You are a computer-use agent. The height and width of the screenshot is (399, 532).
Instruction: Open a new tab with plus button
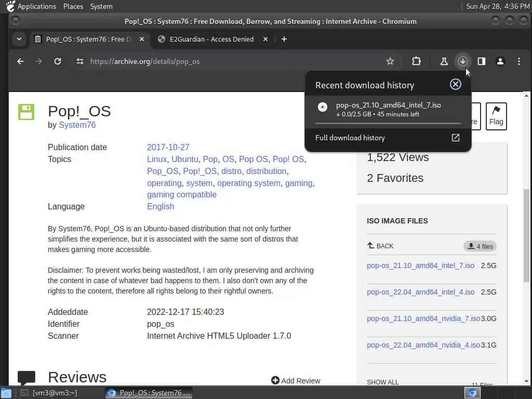[284, 39]
